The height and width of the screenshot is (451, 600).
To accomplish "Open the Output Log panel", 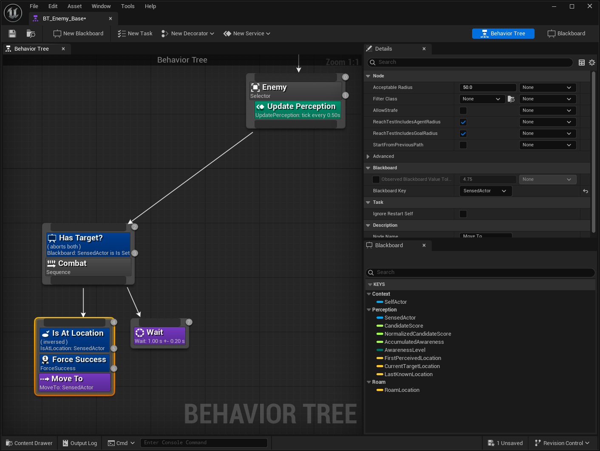I will 79,442.
